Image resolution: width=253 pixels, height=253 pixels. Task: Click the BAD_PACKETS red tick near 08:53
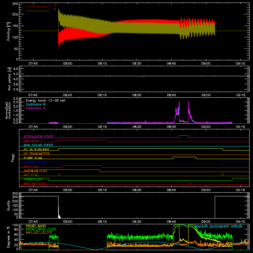coord(191,183)
